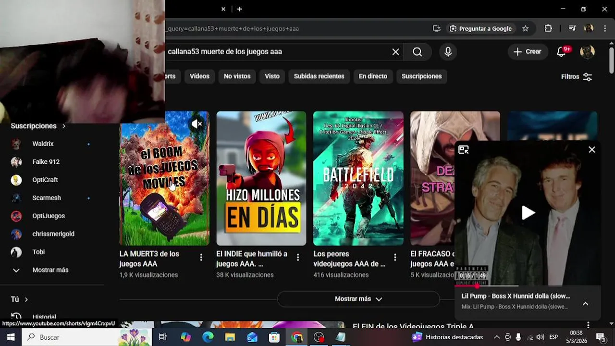Expand the Suscripciones section chevron
Viewport: 615px width, 346px height.
tap(63, 126)
